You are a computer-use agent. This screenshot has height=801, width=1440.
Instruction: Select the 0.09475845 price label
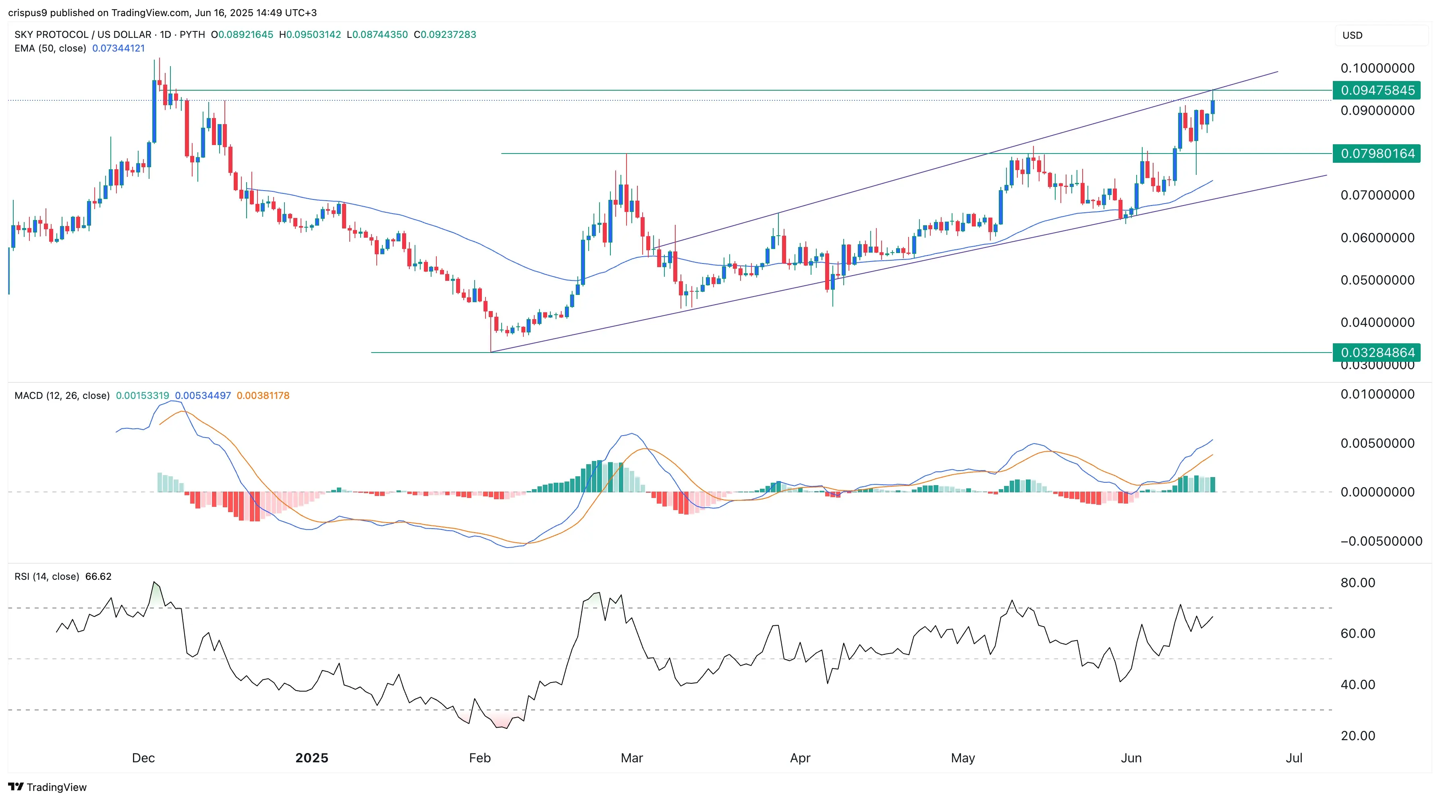tap(1377, 90)
